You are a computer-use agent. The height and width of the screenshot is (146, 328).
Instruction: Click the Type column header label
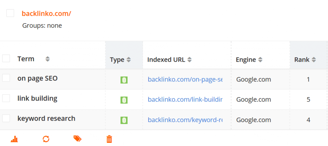pos(117,60)
